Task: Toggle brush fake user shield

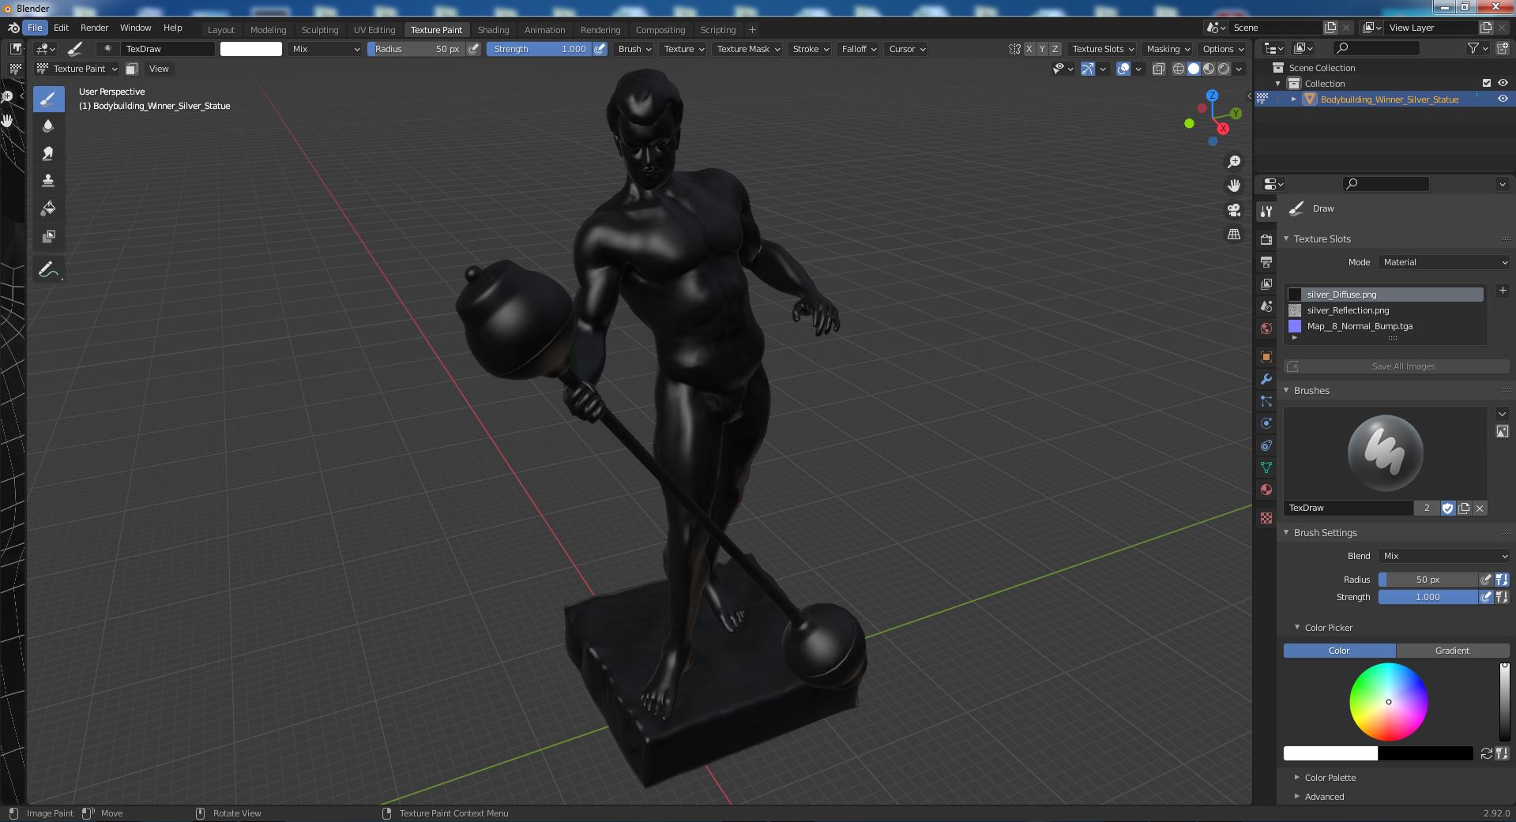Action: point(1447,509)
